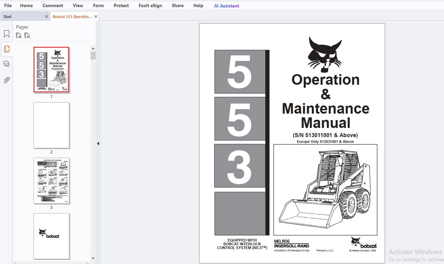This screenshot has width=444, height=264.
Task: Open the Foxit eSign tab
Action: click(150, 5)
